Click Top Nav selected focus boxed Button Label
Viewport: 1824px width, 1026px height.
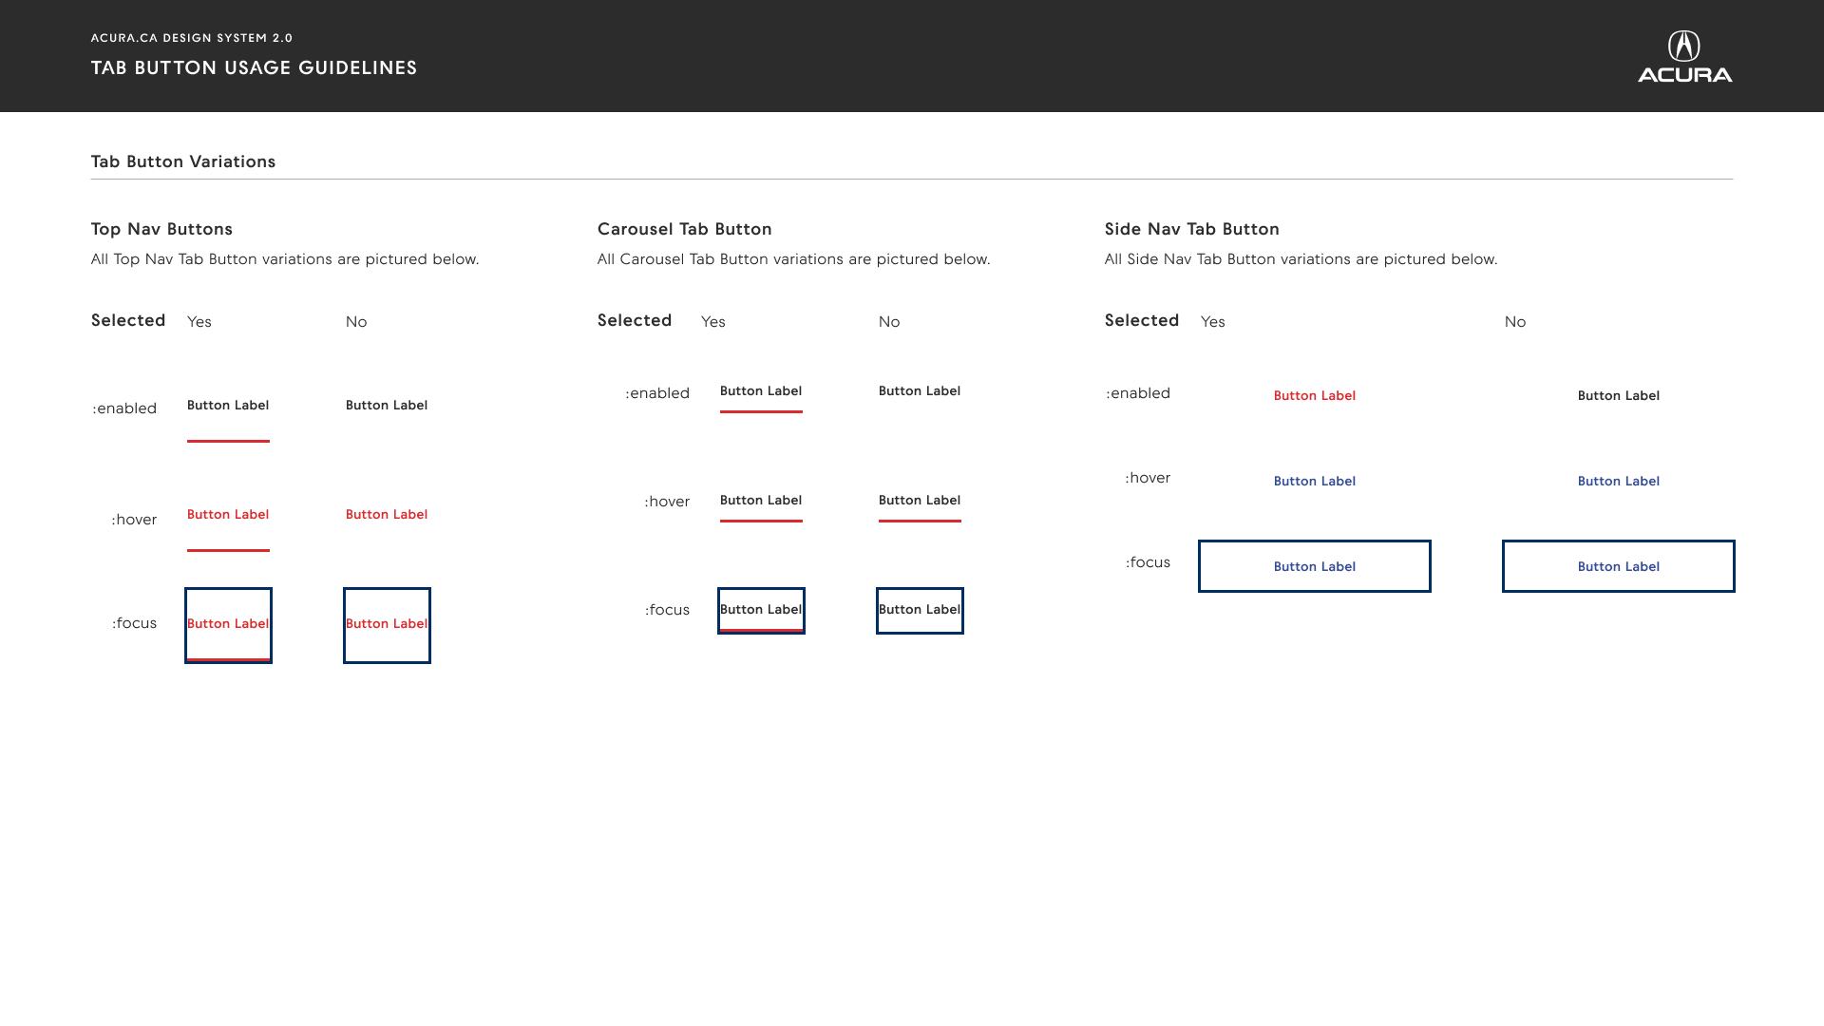click(x=228, y=625)
